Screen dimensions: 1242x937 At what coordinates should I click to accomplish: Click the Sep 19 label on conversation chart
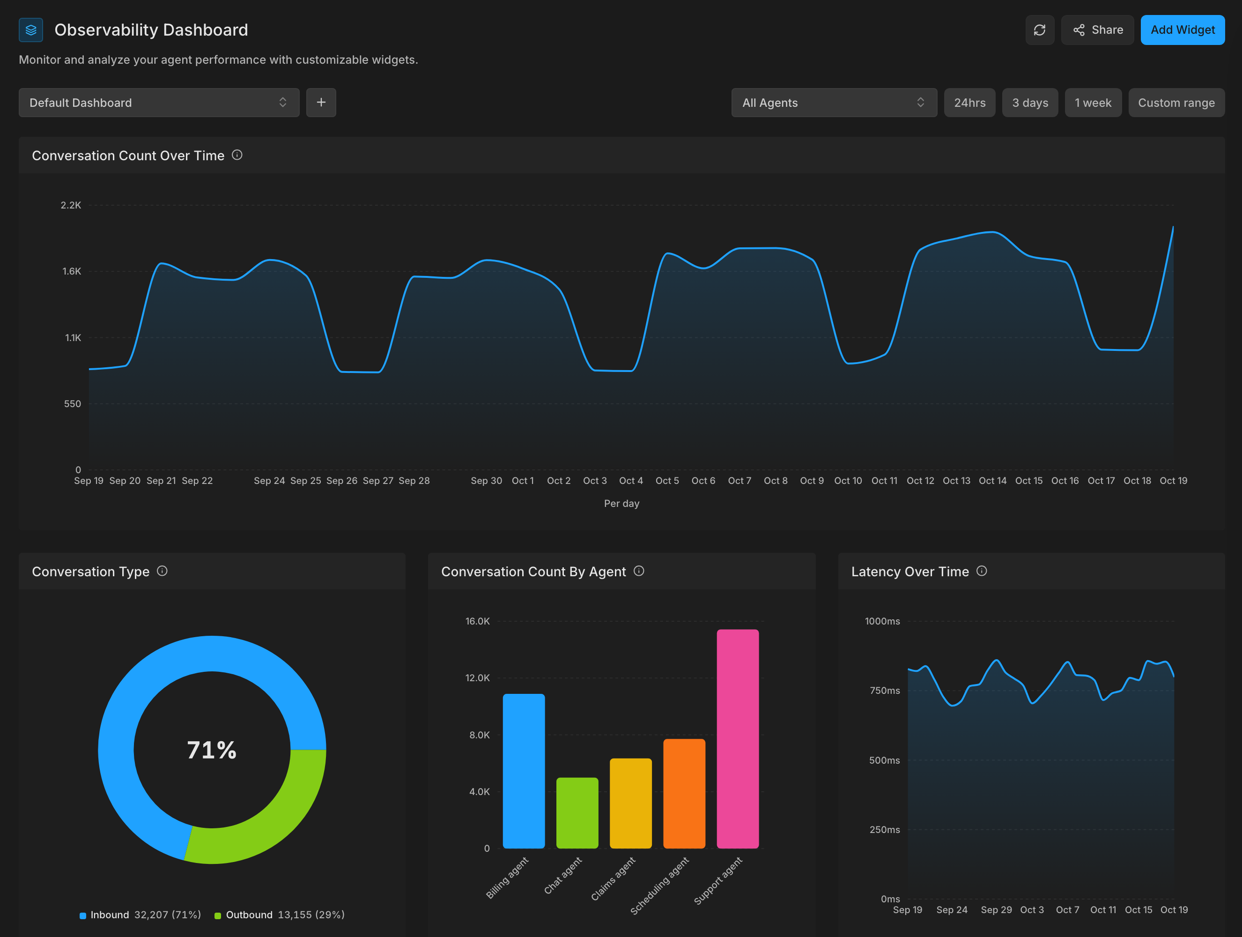(x=89, y=481)
